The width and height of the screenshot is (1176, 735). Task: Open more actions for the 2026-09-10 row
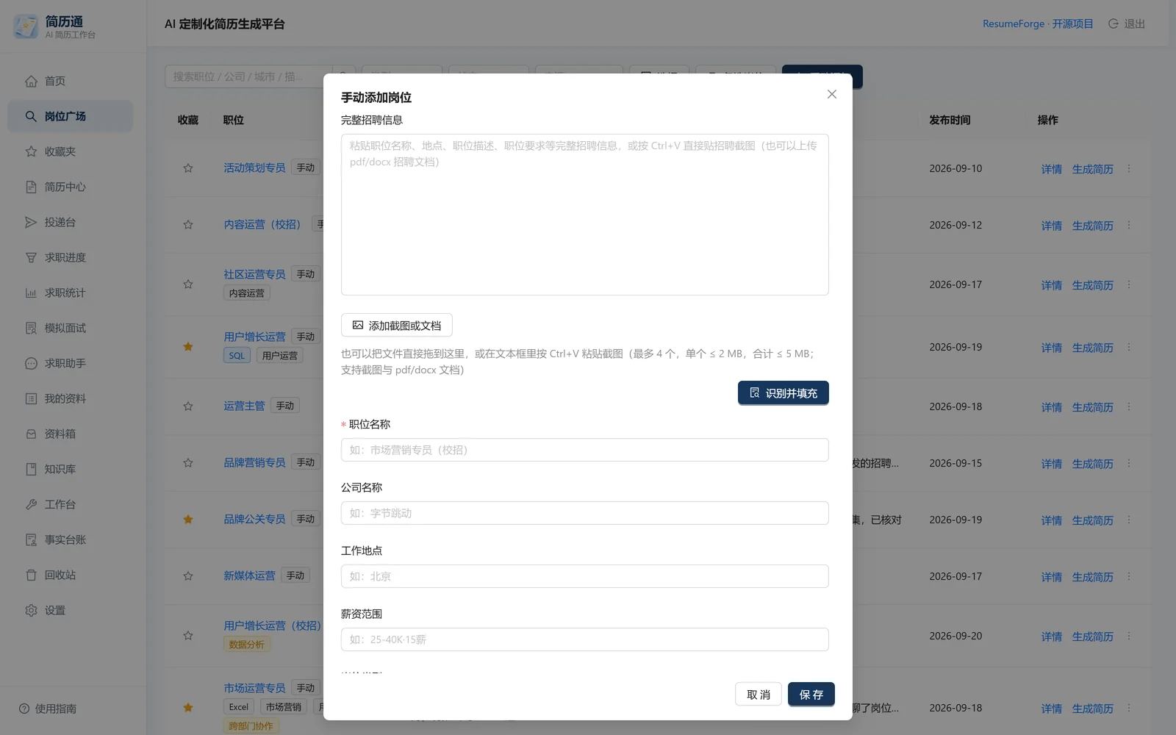[x=1129, y=168]
